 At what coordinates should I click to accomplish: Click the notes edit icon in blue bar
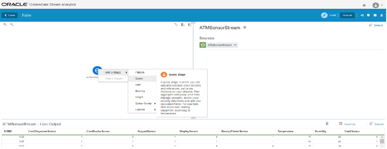coord(368,15)
